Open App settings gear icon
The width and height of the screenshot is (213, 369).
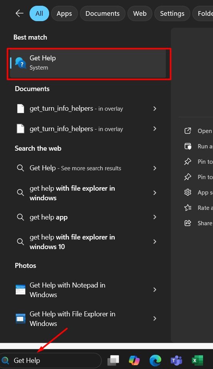188,192
